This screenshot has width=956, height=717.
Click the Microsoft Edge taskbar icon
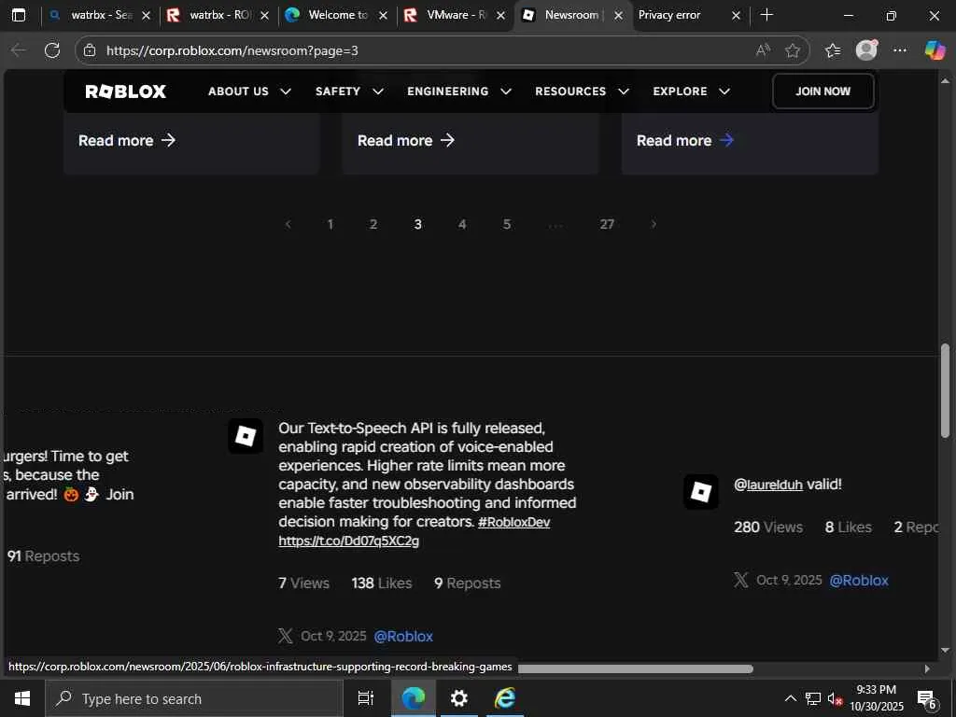413,698
